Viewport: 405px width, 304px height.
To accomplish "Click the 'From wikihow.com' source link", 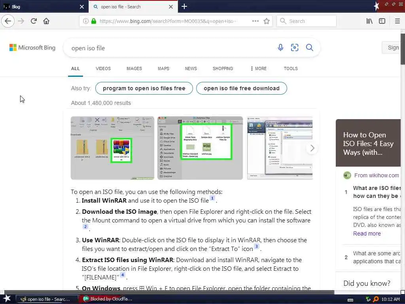I will point(377,175).
